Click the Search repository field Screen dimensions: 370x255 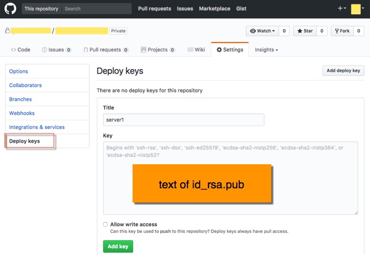tap(97, 9)
